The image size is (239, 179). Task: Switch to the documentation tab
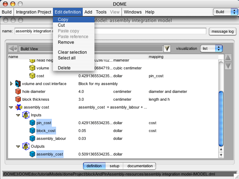click(140, 166)
